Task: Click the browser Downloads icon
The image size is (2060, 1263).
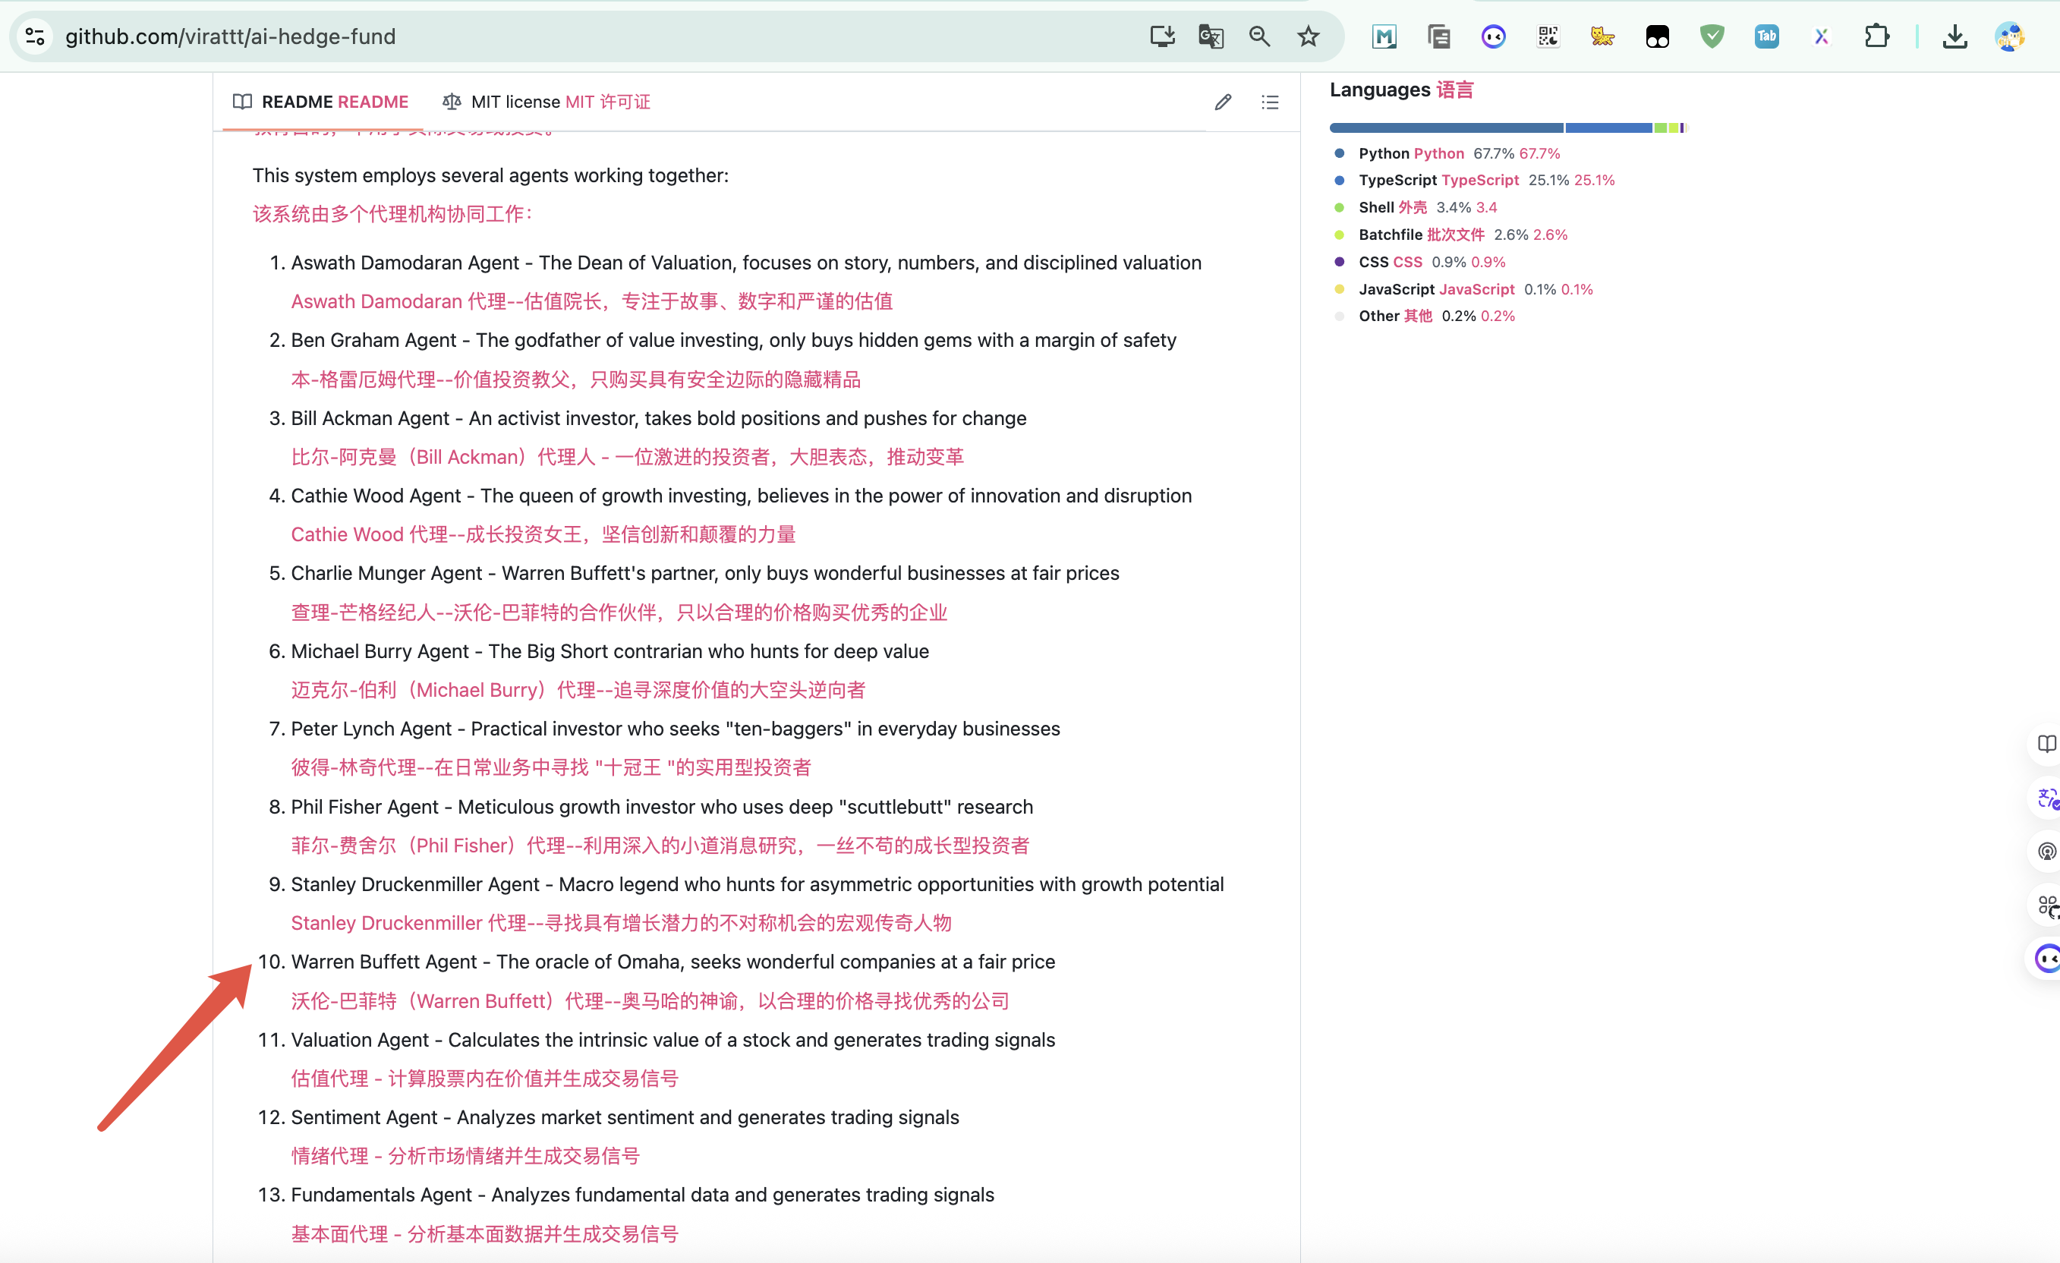Action: 1955,36
